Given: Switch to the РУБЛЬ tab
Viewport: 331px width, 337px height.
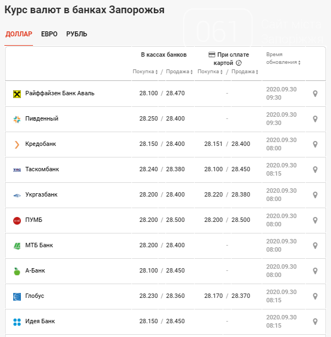Looking at the screenshot, I should 76,34.
